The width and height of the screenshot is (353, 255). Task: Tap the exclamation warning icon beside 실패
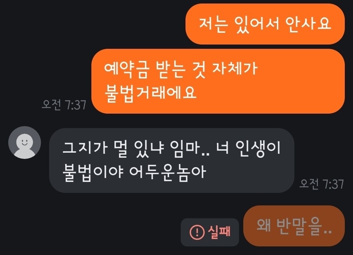pos(197,232)
